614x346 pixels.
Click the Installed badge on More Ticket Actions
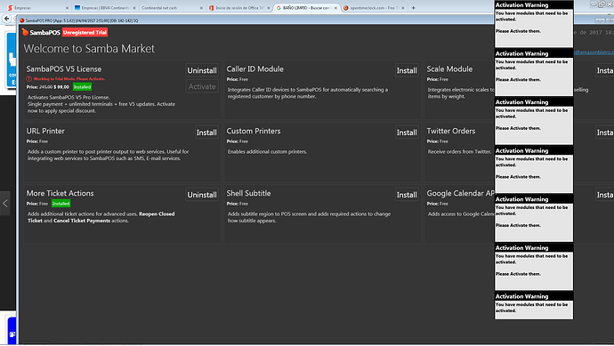tap(61, 204)
